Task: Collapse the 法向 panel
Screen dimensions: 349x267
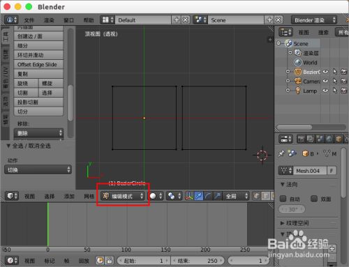Action: point(282,185)
